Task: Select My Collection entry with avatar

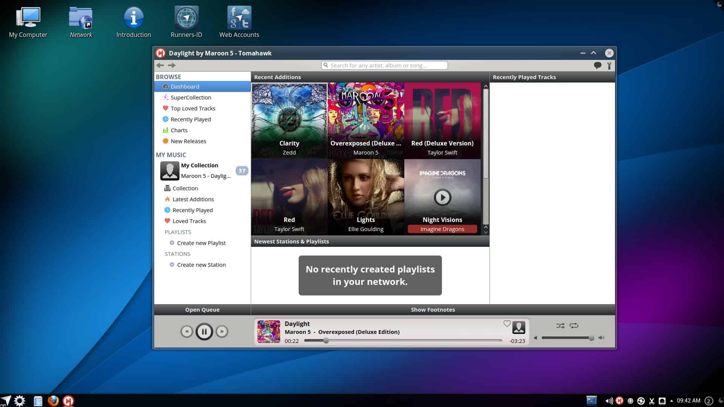Action: tap(202, 171)
